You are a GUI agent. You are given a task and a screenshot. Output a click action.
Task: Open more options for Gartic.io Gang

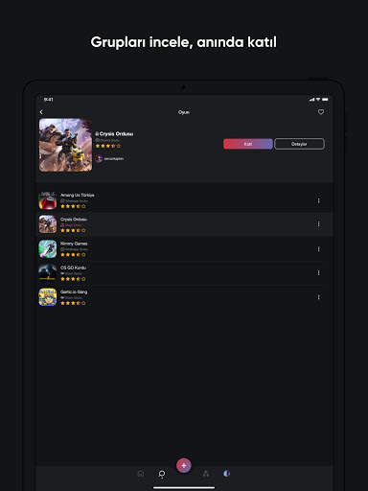pos(318,297)
